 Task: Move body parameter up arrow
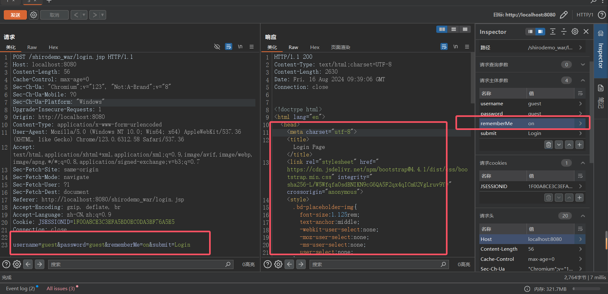click(x=569, y=145)
